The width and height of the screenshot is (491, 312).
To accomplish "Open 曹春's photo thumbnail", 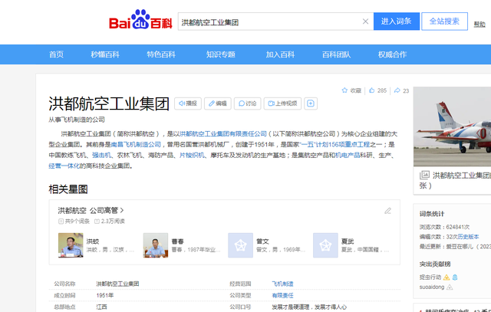I will pos(156,245).
